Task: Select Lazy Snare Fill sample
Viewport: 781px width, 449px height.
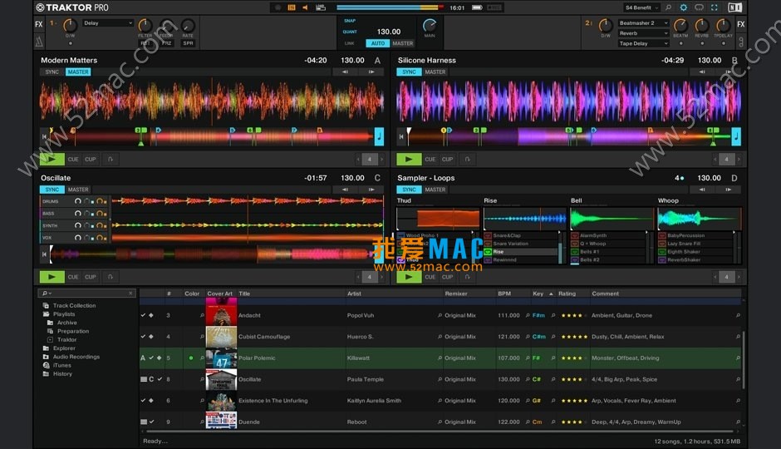Action: 695,244
